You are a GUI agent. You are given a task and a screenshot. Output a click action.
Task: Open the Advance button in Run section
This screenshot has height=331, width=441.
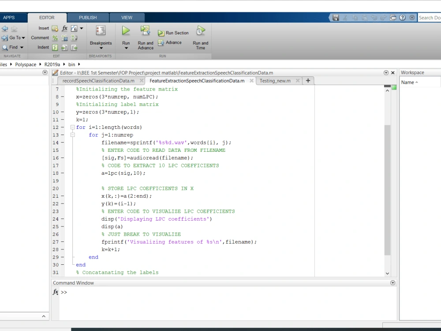tap(171, 42)
